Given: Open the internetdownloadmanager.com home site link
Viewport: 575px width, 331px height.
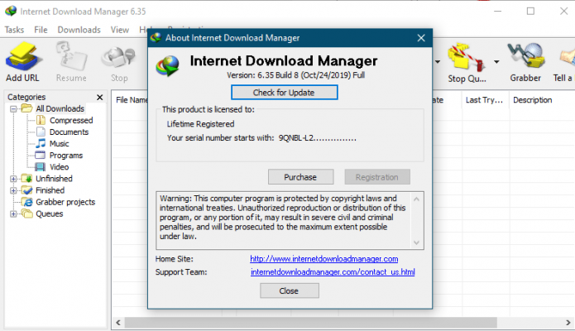Looking at the screenshot, I should [304, 259].
